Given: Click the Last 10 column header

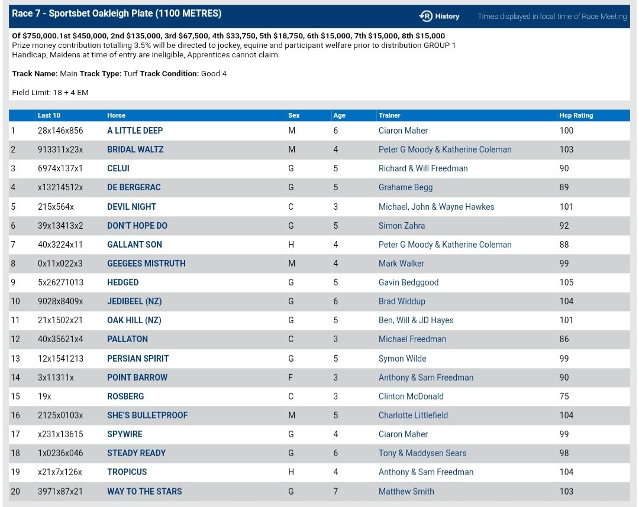Looking at the screenshot, I should tap(49, 115).
